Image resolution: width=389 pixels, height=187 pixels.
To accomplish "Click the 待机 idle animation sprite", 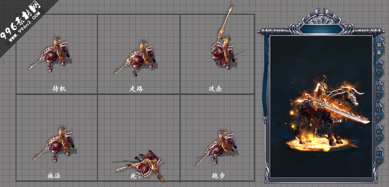I will click(50, 54).
